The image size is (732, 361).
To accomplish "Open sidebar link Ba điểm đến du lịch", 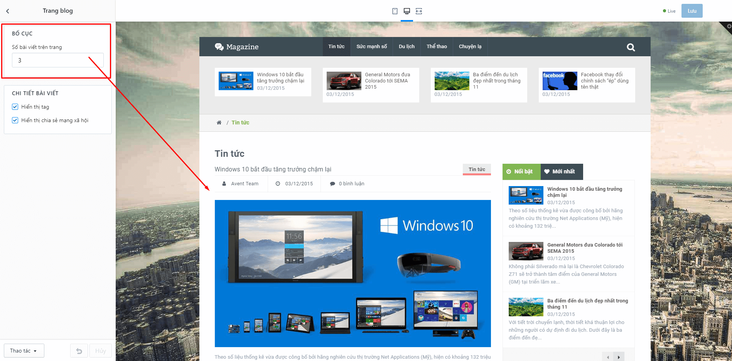I will pyautogui.click(x=587, y=304).
